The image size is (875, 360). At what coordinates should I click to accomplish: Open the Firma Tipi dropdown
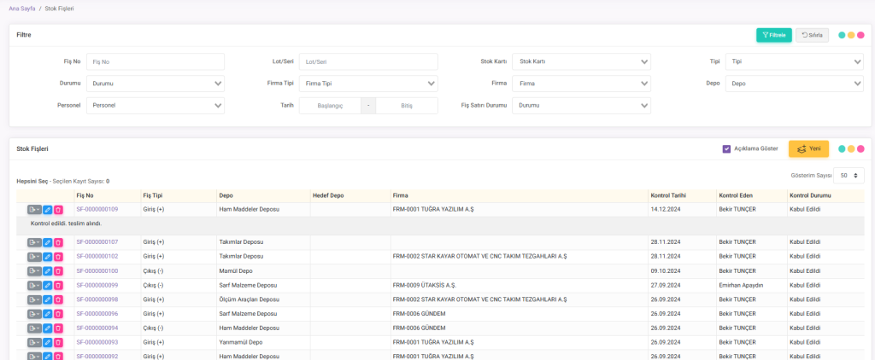coord(368,84)
